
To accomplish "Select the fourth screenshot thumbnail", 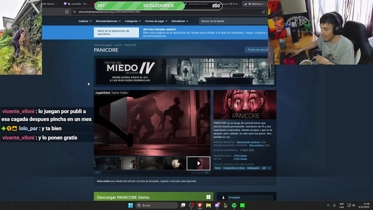I will coord(175,163).
